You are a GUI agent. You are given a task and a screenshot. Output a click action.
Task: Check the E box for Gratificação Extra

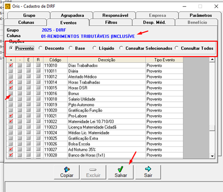tap(29, 138)
